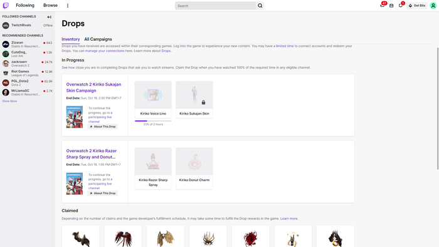Viewport: 439px width, 247px height.
Task: Open MrLlamaSC channel avatar
Action: tap(6, 92)
